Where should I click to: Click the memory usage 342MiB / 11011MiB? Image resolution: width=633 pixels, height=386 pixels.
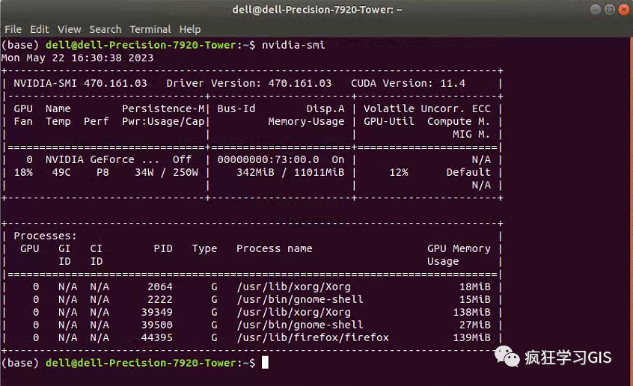pos(290,172)
